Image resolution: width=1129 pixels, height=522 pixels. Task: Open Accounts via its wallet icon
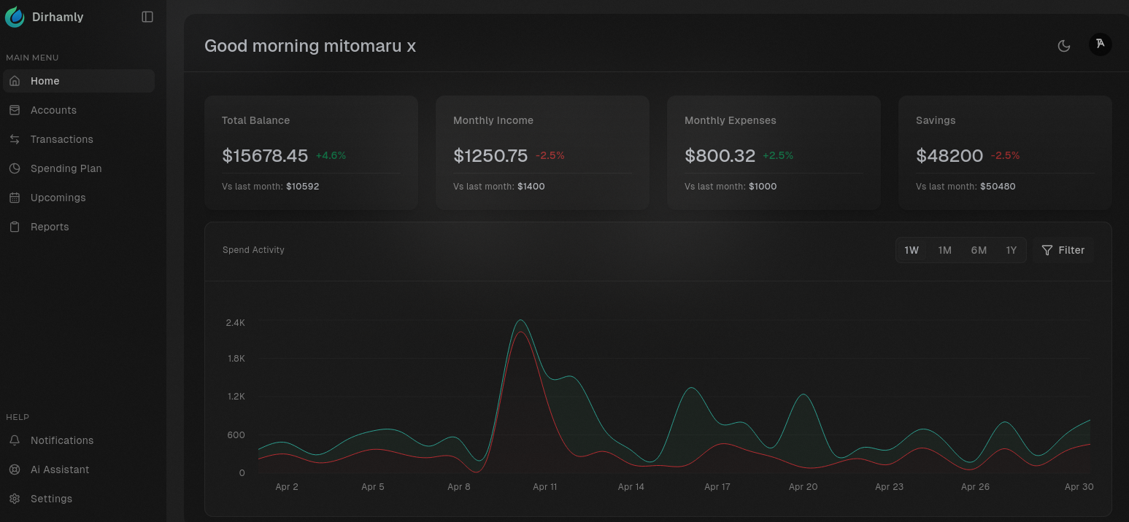[15, 109]
